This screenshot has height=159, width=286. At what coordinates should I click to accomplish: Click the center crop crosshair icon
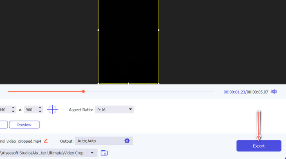tap(52, 110)
